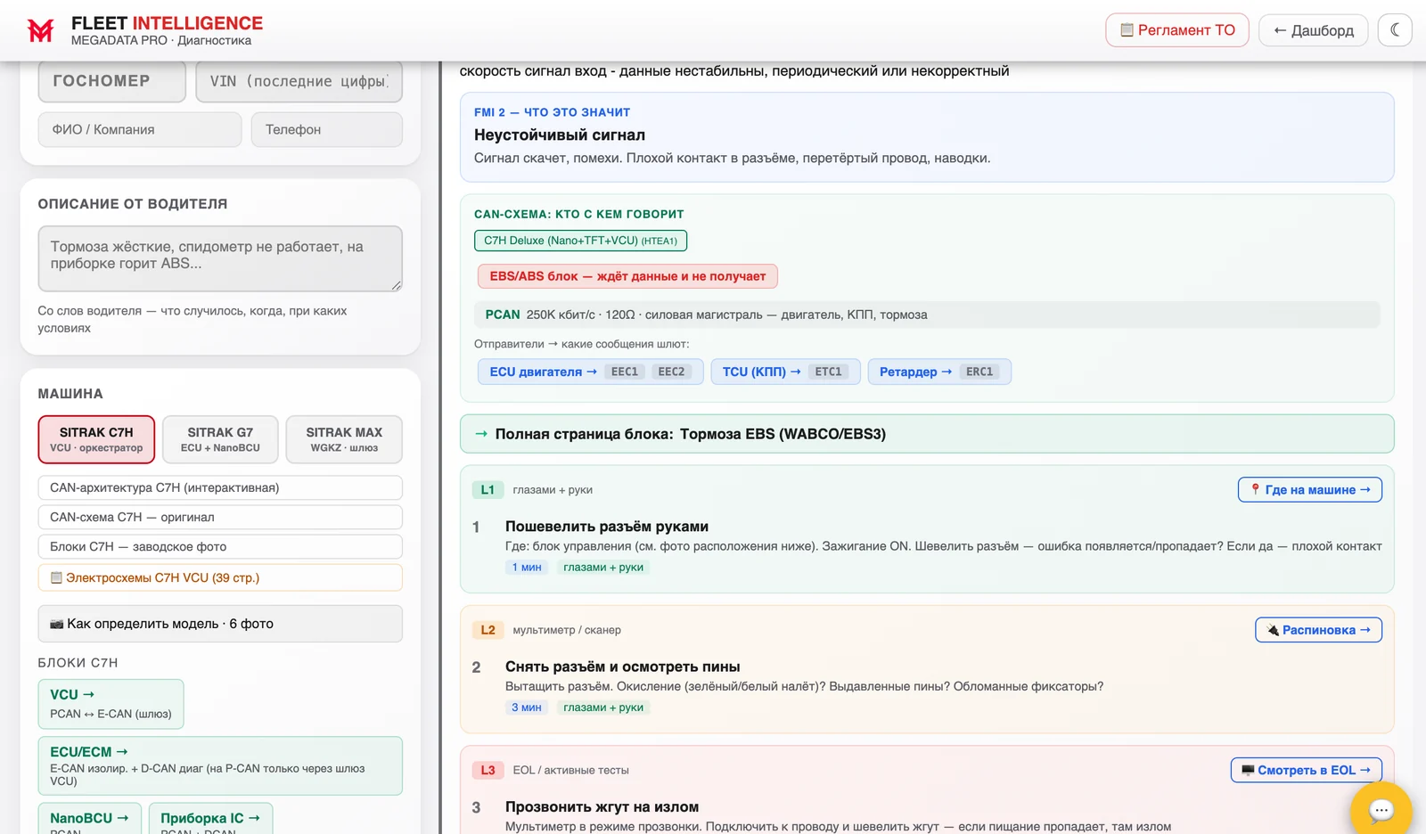Click the ERC1 message tag

tap(979, 372)
